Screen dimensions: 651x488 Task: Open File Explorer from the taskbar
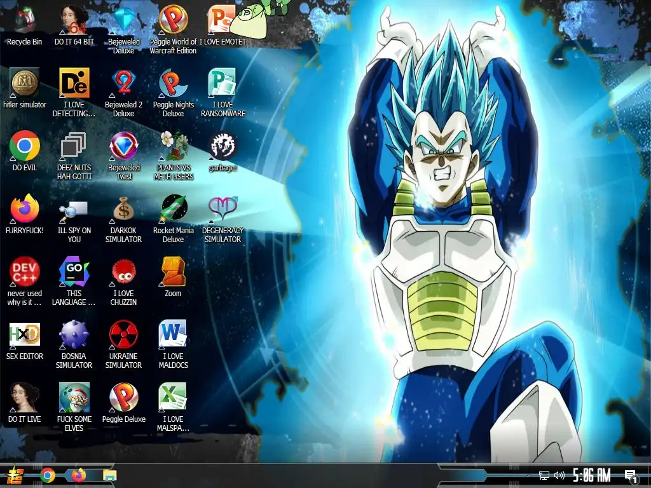click(109, 475)
